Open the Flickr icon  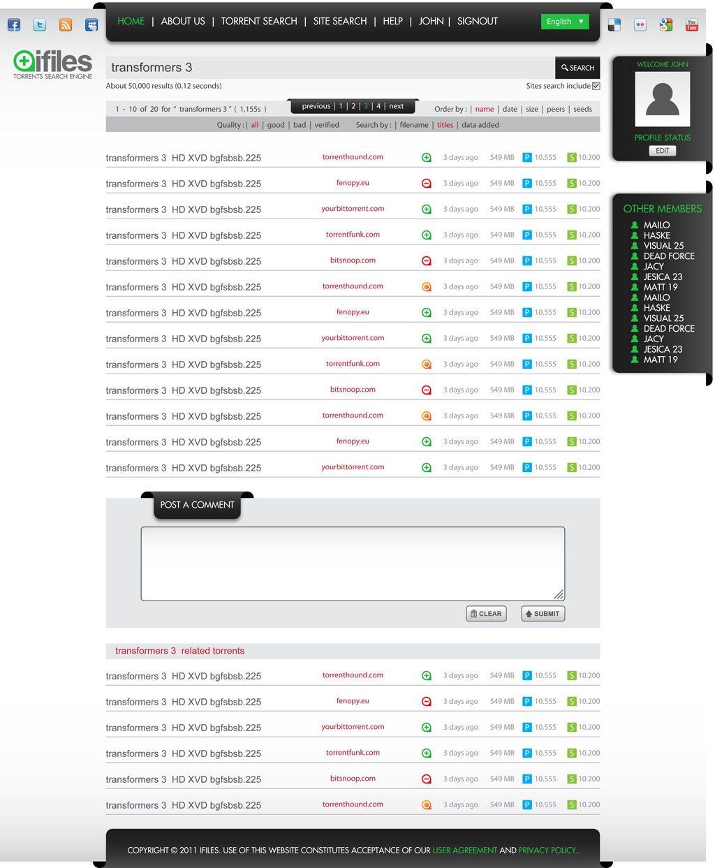(640, 26)
